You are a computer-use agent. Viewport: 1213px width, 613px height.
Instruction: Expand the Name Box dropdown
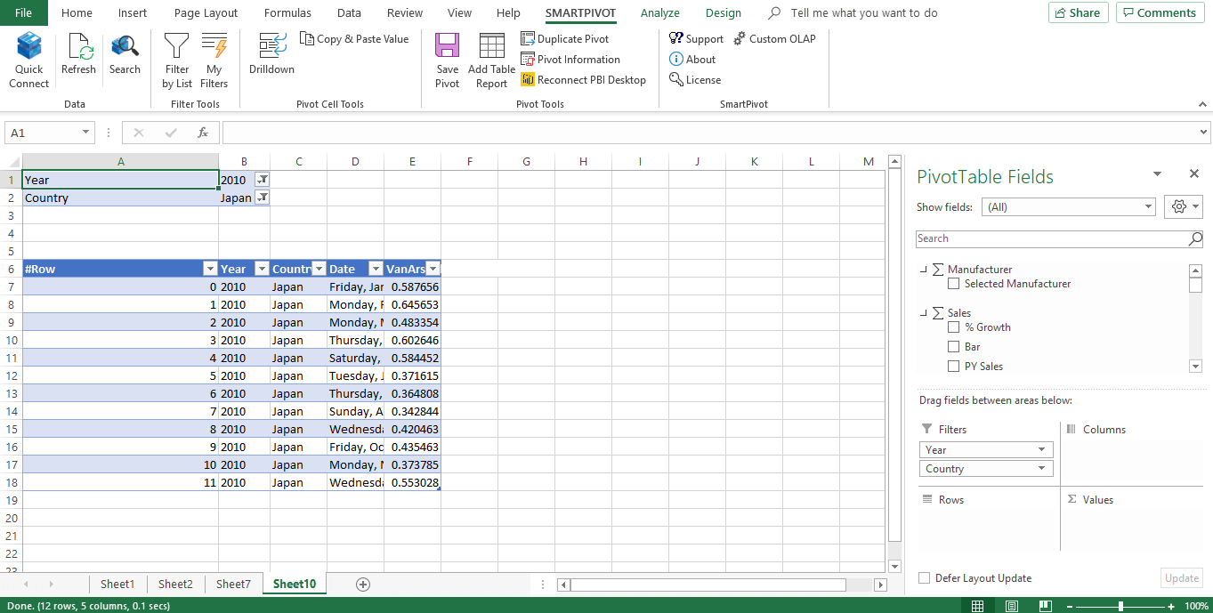pyautogui.click(x=86, y=133)
